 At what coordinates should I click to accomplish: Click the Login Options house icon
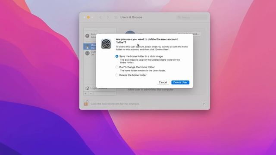[87, 88]
